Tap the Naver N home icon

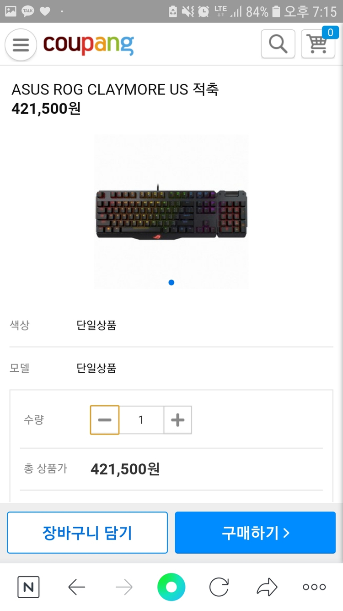[x=28, y=587]
